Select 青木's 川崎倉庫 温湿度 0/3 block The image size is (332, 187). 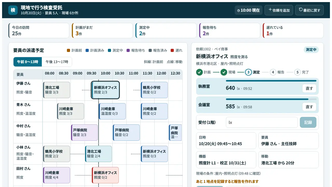pyautogui.click(x=112, y=111)
